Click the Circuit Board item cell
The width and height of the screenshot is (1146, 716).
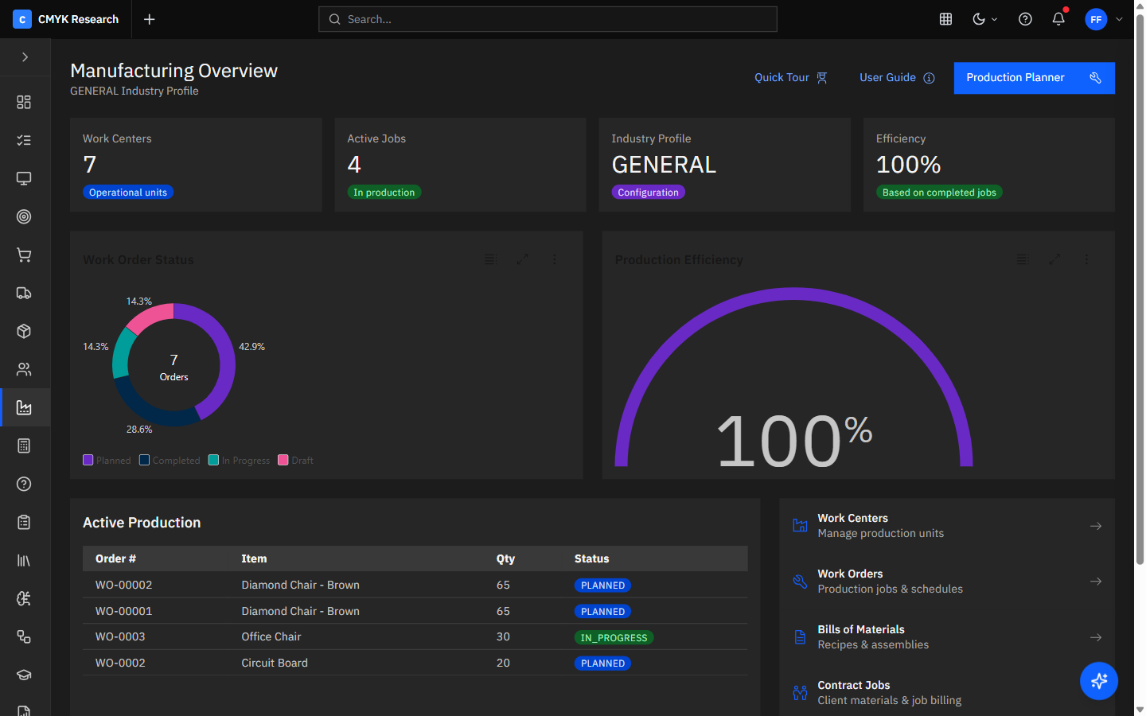275,663
